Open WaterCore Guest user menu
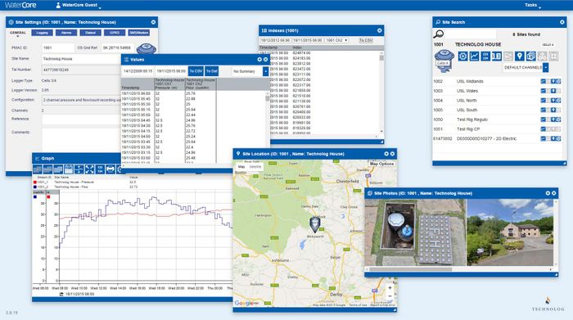 (x=79, y=5)
